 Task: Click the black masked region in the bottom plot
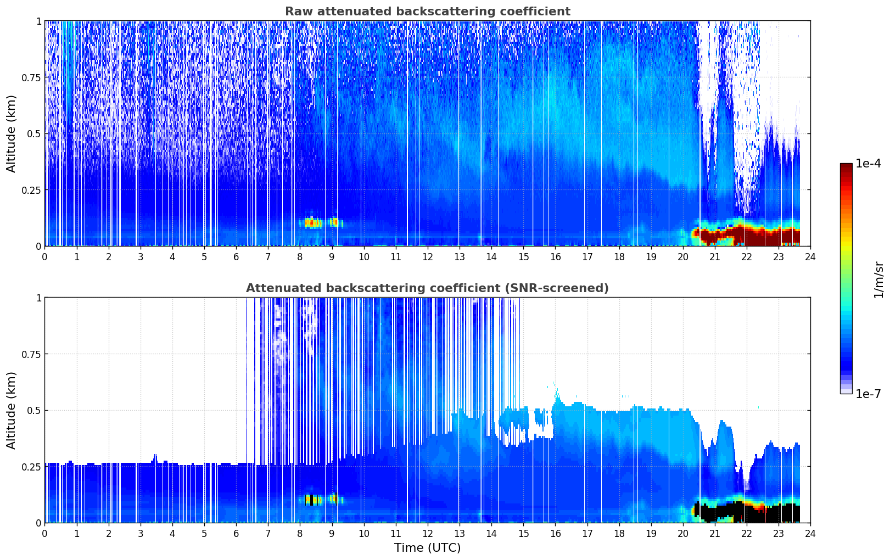780,513
